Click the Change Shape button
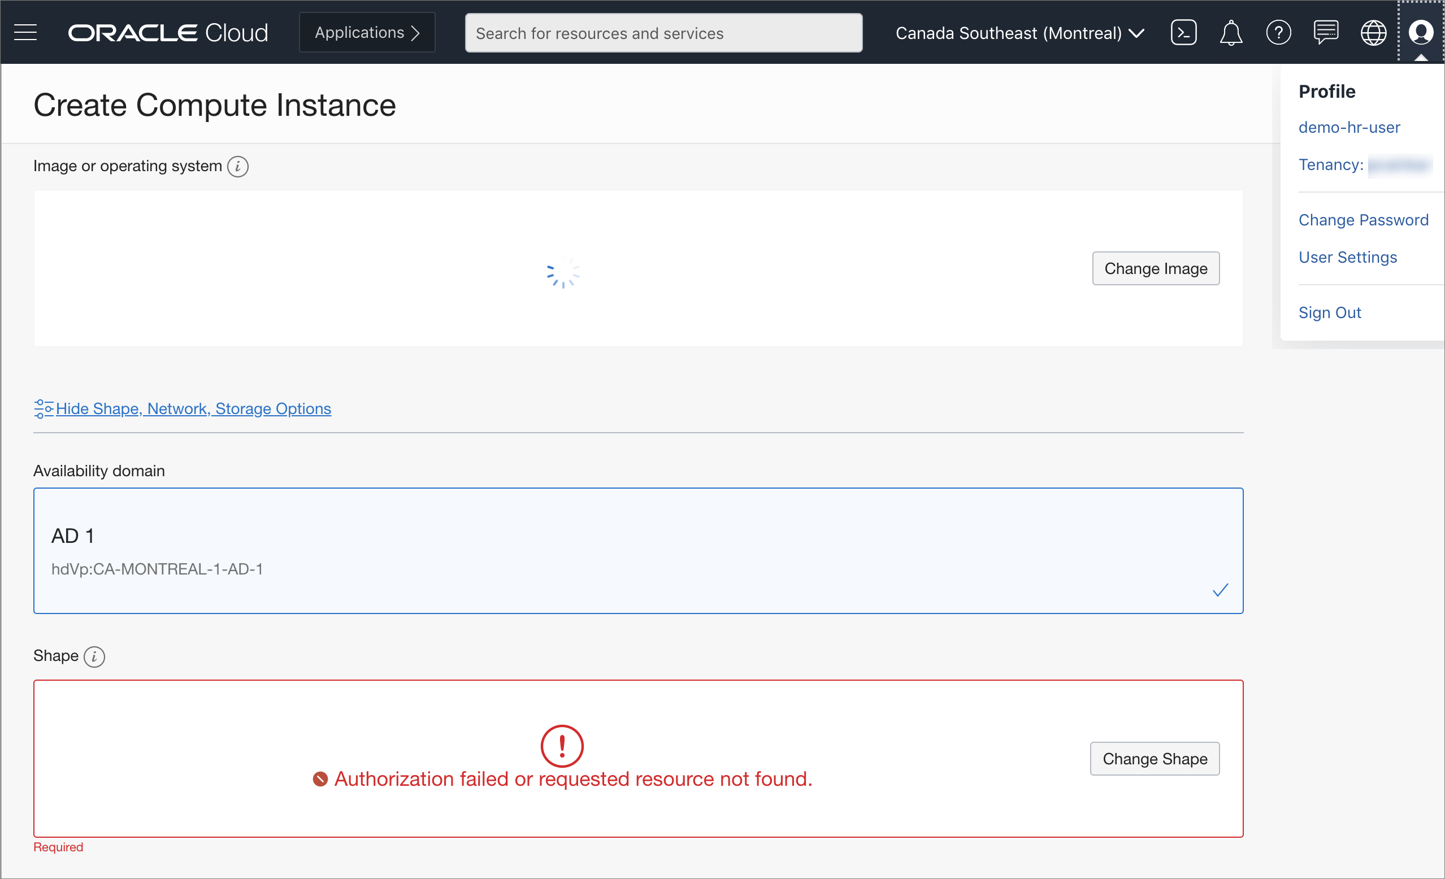The image size is (1445, 879). [x=1154, y=758]
